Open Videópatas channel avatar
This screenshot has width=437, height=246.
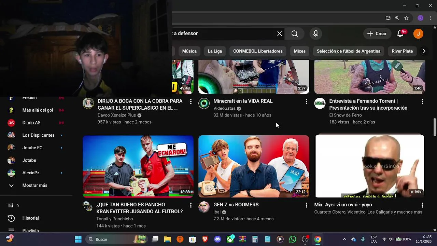204,104
